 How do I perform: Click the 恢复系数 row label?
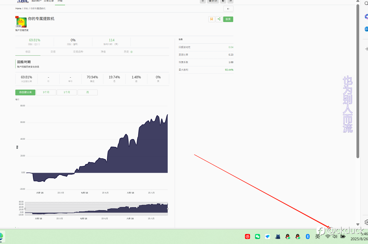pyautogui.click(x=183, y=62)
